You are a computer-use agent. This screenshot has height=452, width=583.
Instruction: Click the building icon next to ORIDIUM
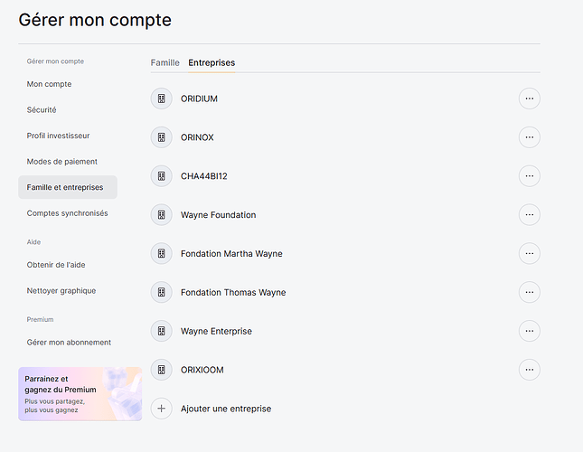tap(161, 99)
